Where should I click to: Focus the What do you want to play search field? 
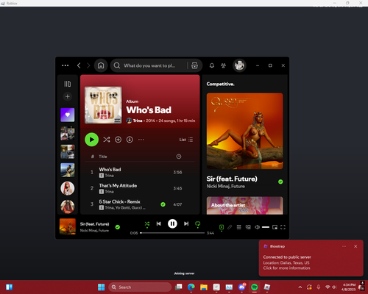tap(149, 65)
